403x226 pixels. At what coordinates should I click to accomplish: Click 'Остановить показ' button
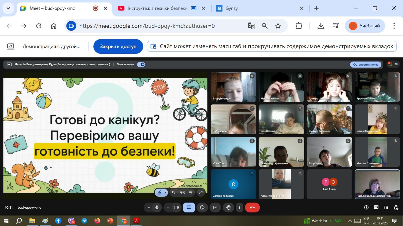coord(365,65)
